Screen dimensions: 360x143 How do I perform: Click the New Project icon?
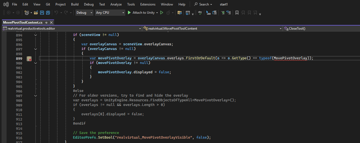click(x=27, y=13)
